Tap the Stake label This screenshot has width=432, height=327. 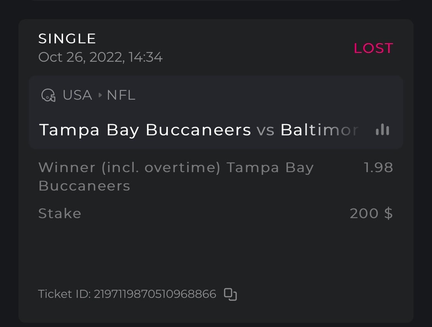[60, 214]
